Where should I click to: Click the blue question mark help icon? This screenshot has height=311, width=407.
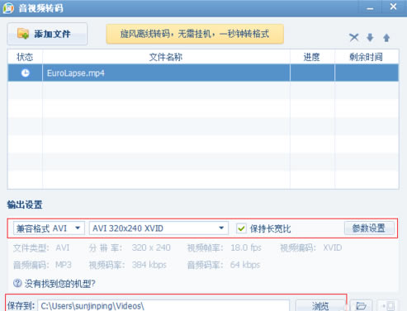pos(17,283)
